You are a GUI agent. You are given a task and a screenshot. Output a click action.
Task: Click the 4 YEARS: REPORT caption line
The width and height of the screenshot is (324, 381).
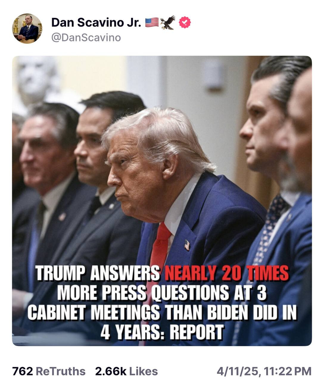(x=162, y=332)
